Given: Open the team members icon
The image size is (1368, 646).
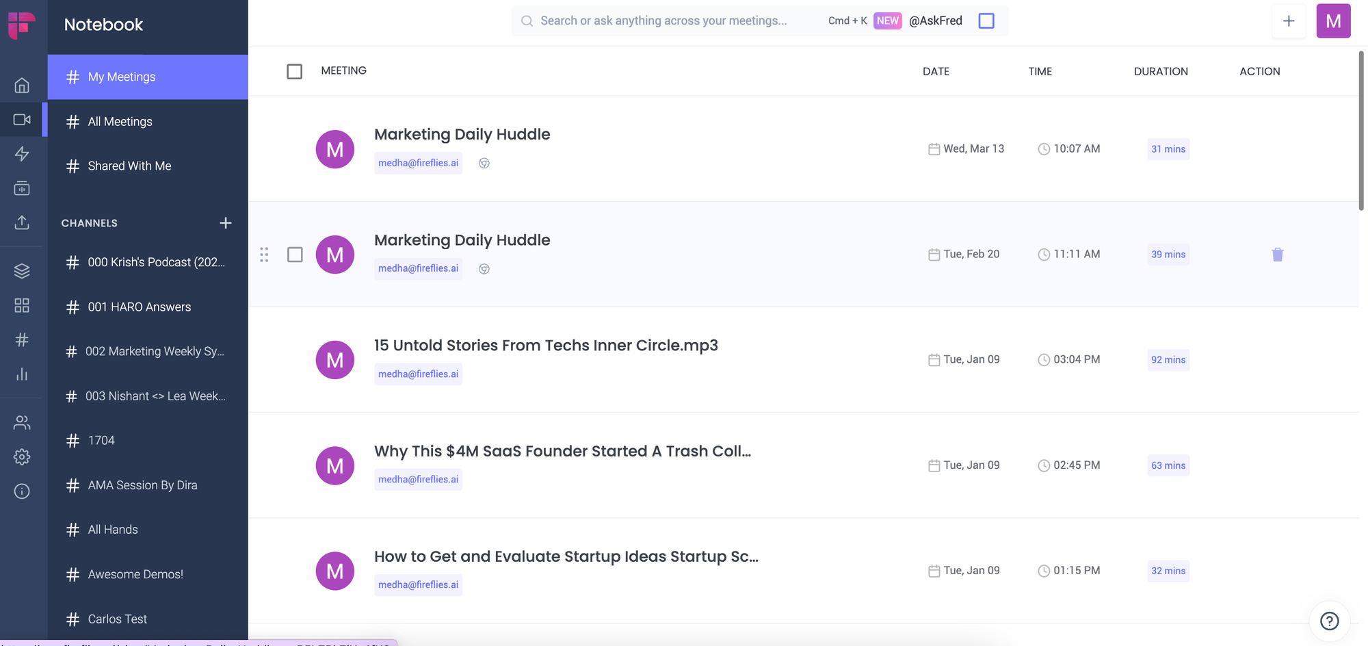Looking at the screenshot, I should tap(22, 423).
